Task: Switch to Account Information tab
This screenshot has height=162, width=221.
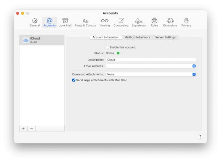Action: coord(106,37)
